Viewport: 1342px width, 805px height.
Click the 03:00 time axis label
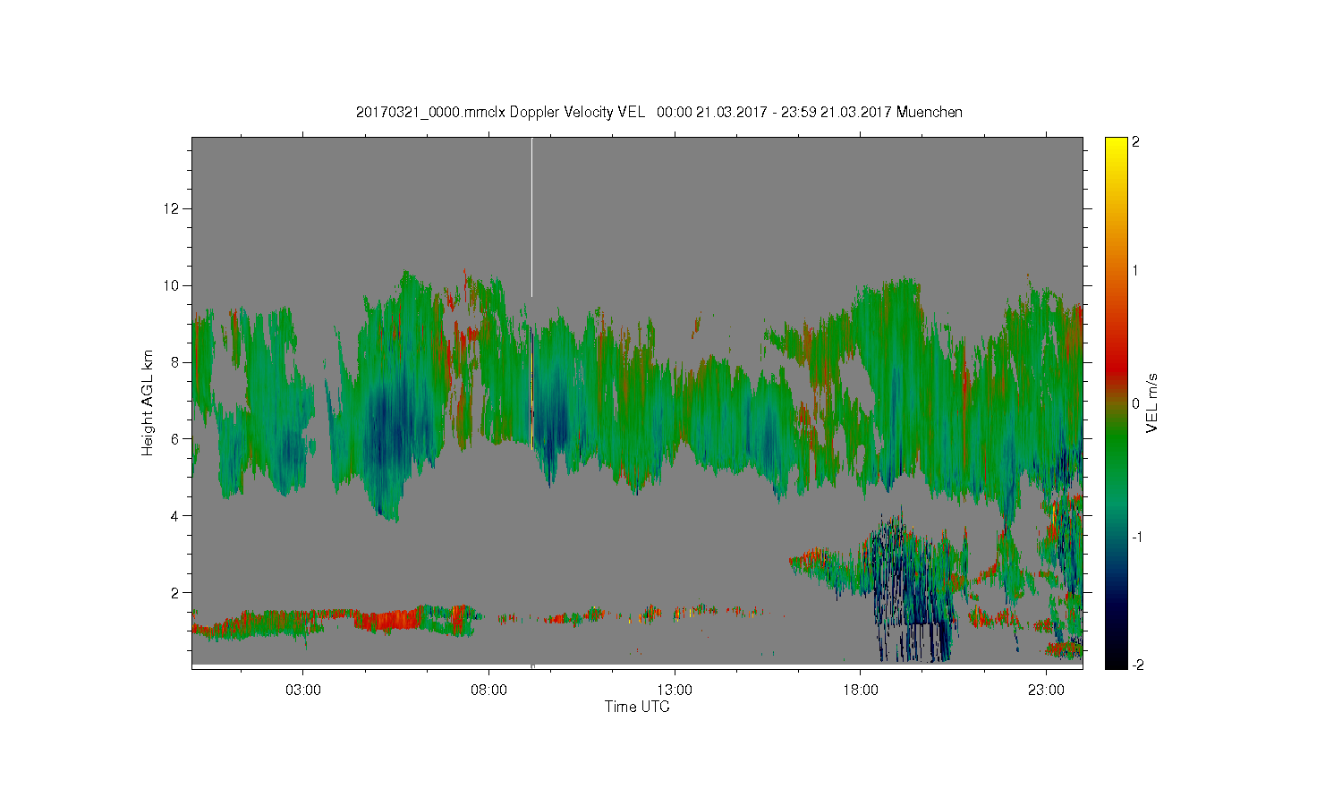coord(303,690)
